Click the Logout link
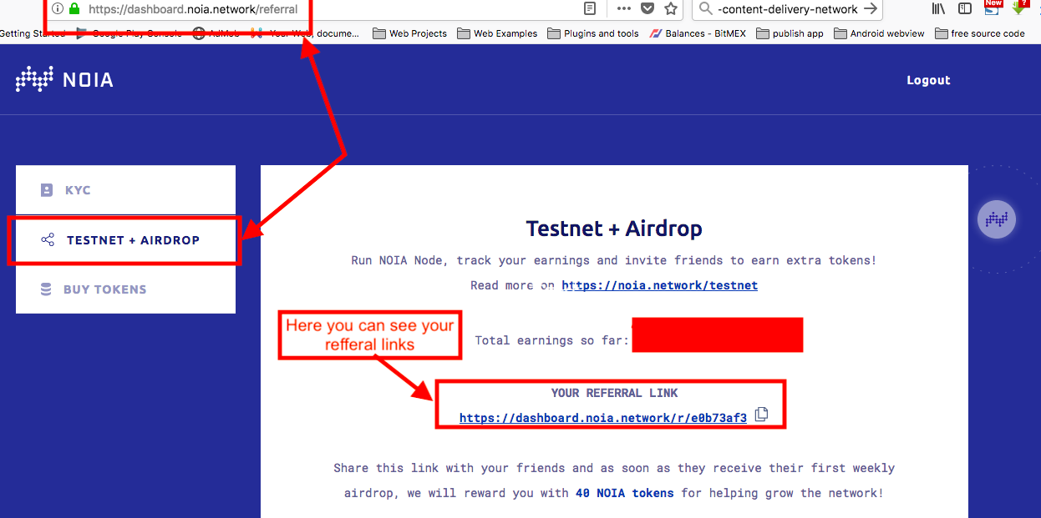The width and height of the screenshot is (1041, 518). pos(928,80)
